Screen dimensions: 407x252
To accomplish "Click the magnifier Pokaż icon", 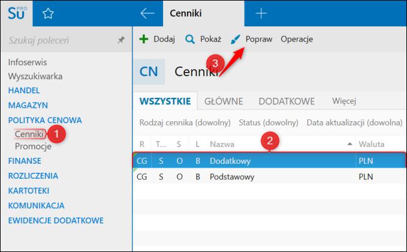I will coord(190,40).
